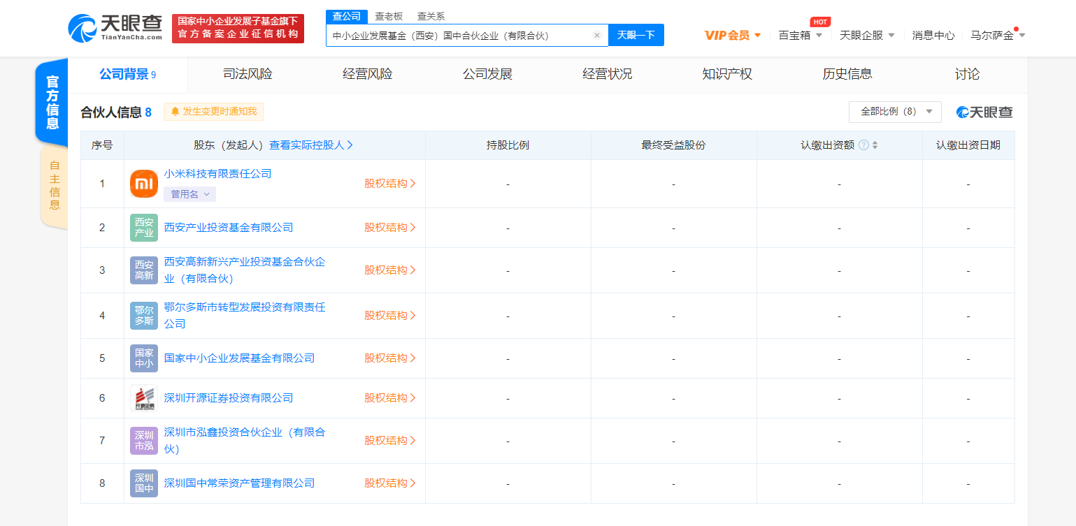Sort by 认缴出资额 using the sort arrows
The height and width of the screenshot is (526, 1076).
(875, 145)
